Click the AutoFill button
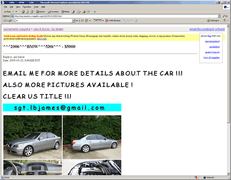 click(128, 20)
